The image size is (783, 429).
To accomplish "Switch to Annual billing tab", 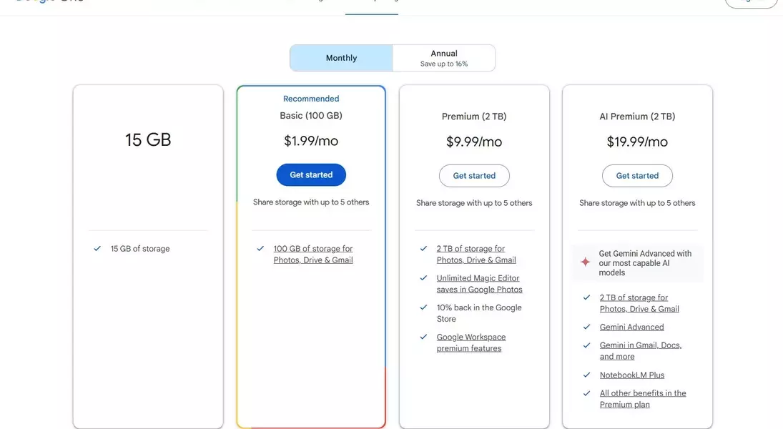I will click(x=444, y=58).
